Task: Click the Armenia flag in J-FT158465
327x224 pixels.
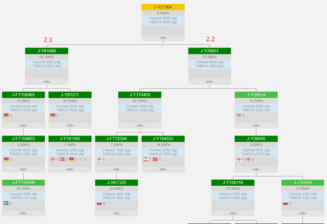Action: click(6, 116)
